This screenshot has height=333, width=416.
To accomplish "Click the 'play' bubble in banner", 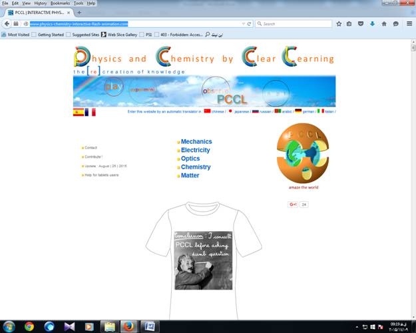I will pos(114,87).
